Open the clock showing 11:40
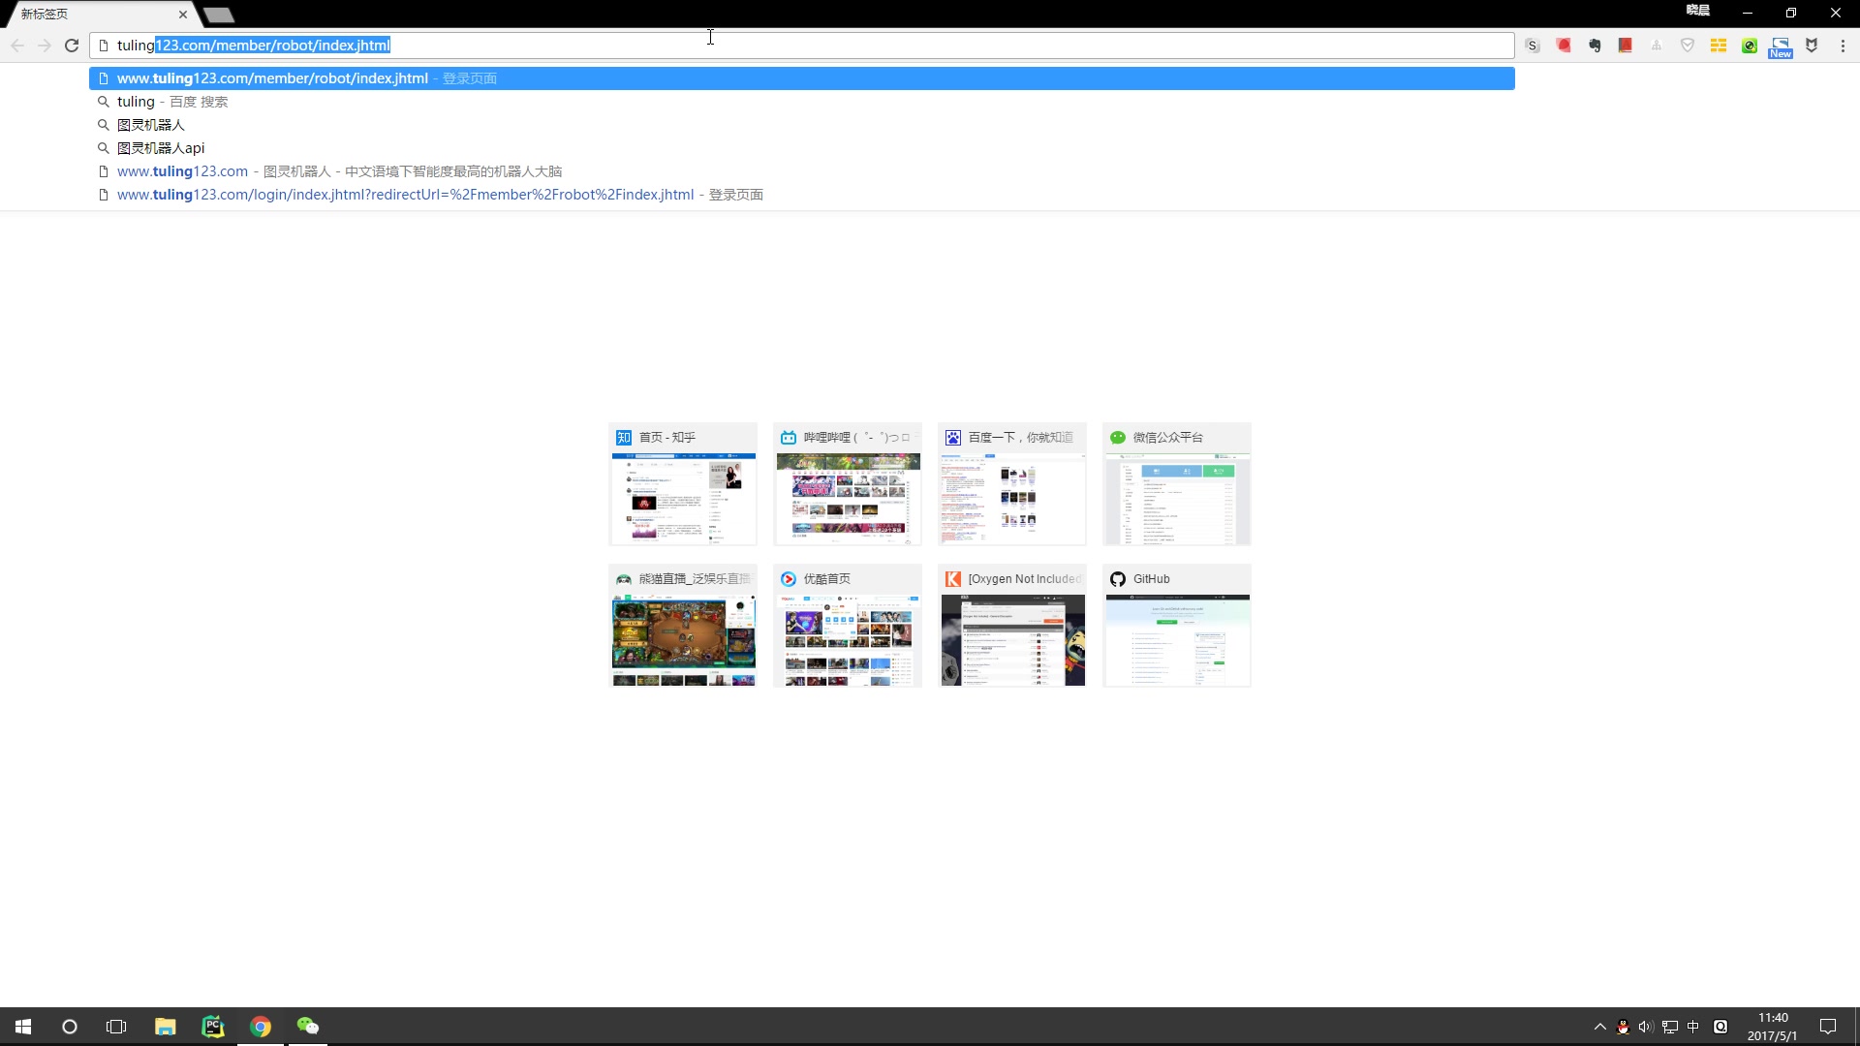 click(1773, 1027)
